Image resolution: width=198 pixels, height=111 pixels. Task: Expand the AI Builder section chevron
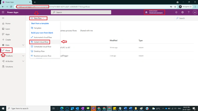click(x=23, y=61)
